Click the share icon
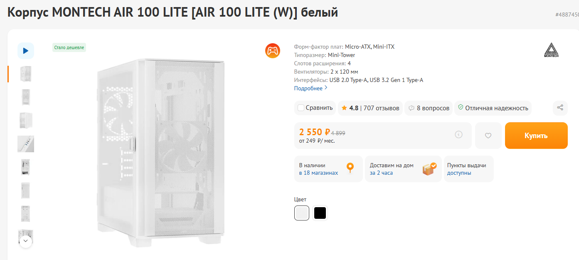 click(x=560, y=108)
